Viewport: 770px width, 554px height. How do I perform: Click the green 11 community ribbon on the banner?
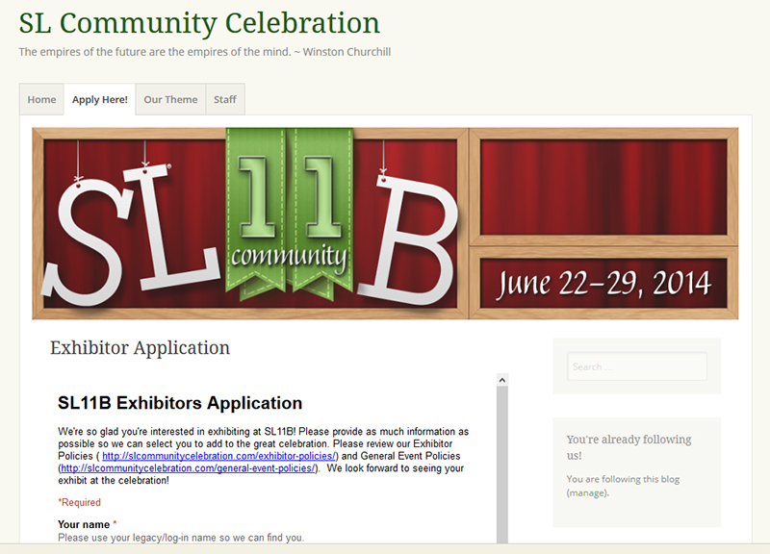pos(289,216)
